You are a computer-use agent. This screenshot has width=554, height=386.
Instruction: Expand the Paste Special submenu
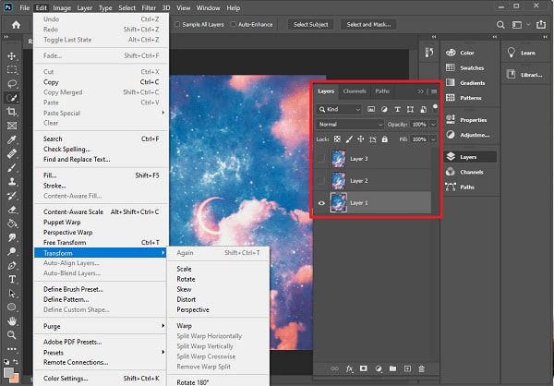101,113
